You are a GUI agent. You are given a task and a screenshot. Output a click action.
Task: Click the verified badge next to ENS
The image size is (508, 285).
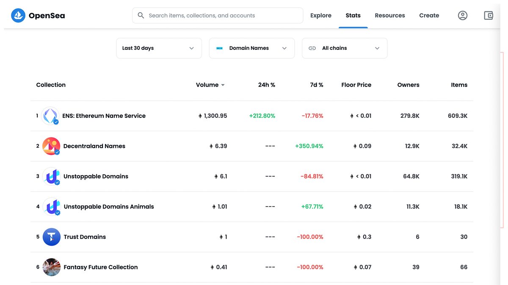click(56, 122)
